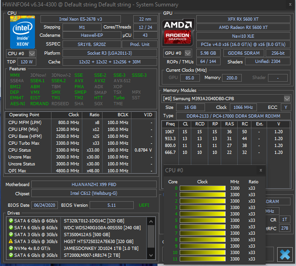The width and height of the screenshot is (296, 266).
Task: Click the AMD Radeon Graphics logo
Action: point(178,32)
